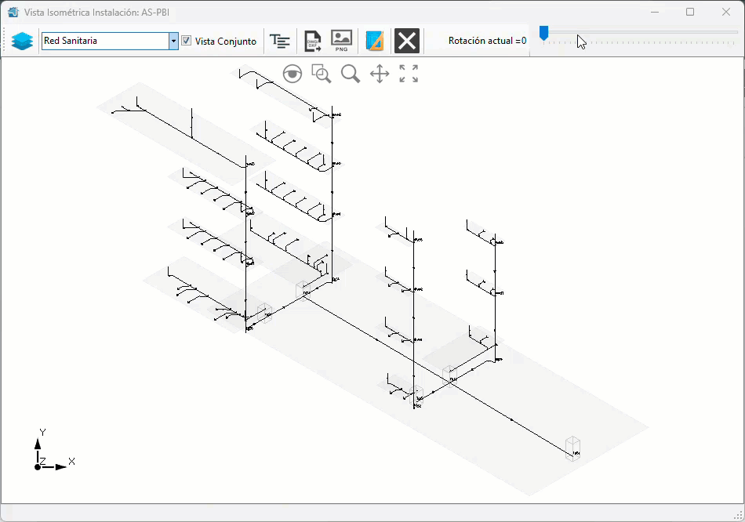Select the zoom window tool
The image size is (745, 522).
coord(322,74)
